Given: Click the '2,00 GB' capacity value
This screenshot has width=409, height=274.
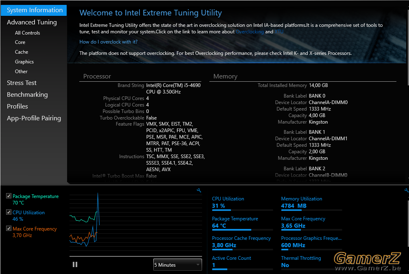Looking at the screenshot, I should point(317,152).
